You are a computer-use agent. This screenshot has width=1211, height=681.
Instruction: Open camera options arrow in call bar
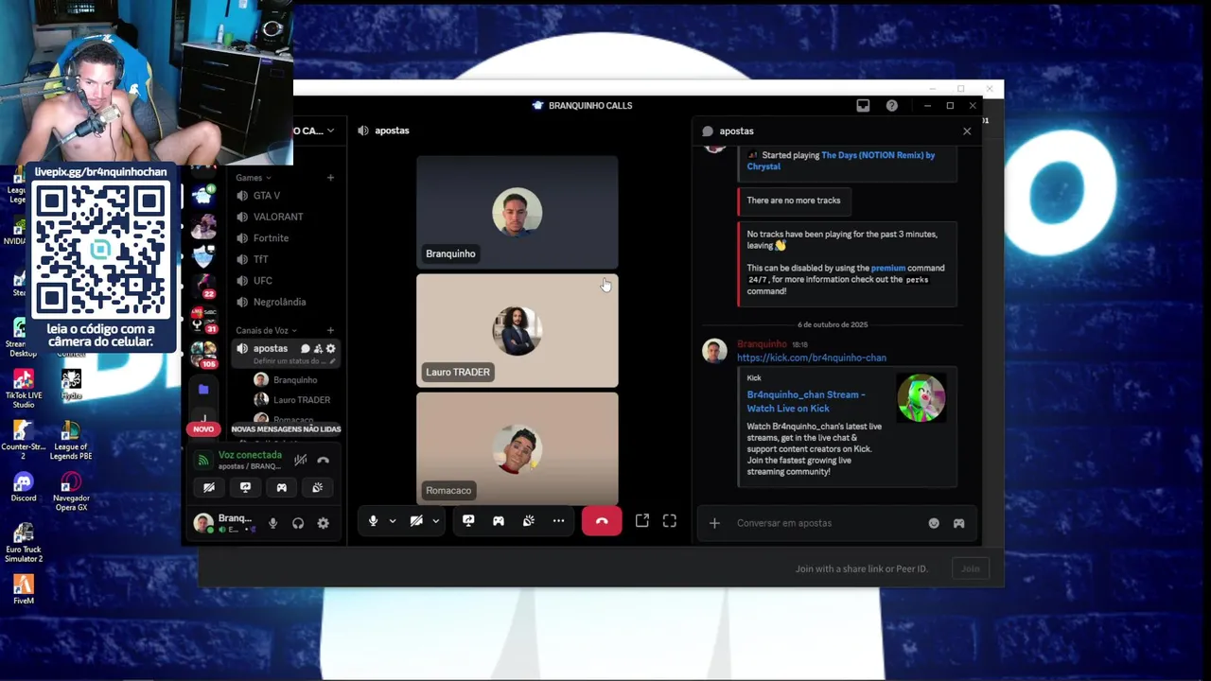tap(435, 521)
